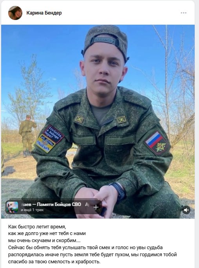
Task: Open the Карина Бендер profile name link
Action: [44, 13]
